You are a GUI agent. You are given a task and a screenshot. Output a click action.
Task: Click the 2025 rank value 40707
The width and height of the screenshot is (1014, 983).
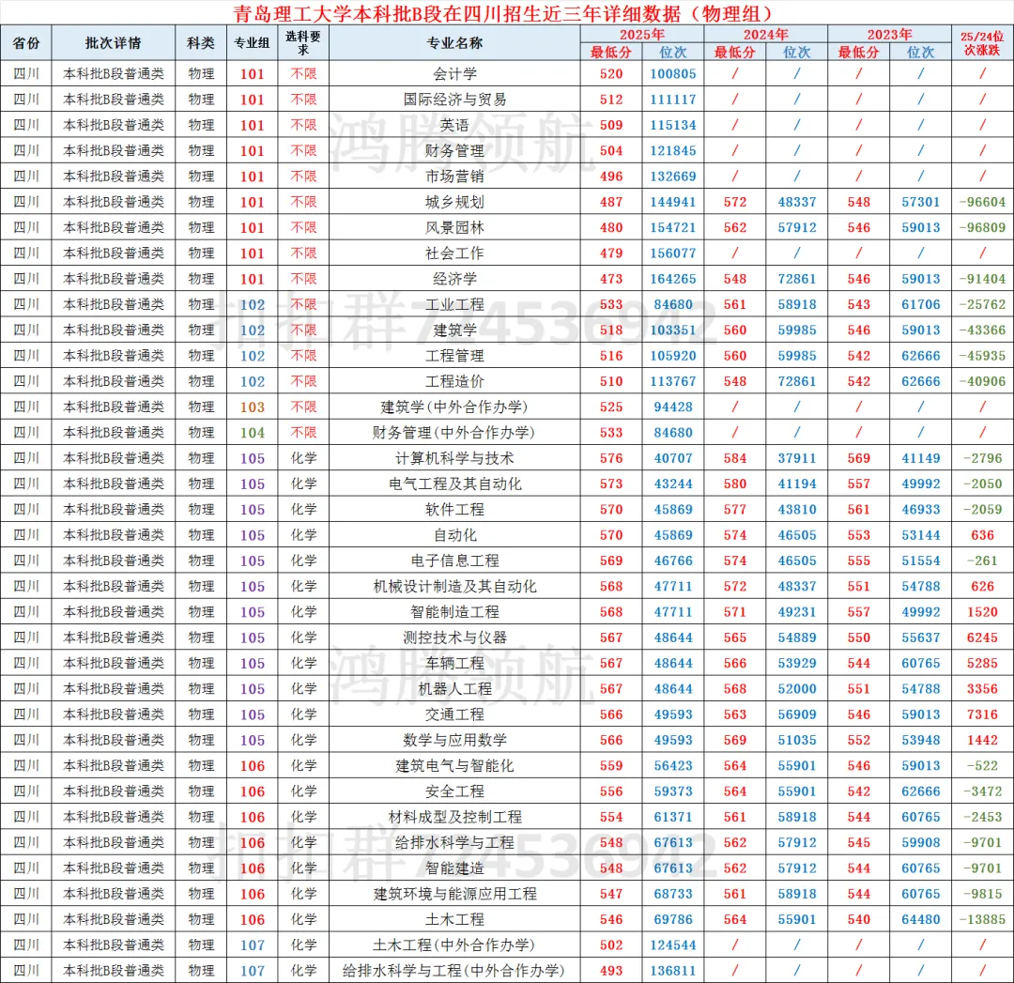click(673, 458)
